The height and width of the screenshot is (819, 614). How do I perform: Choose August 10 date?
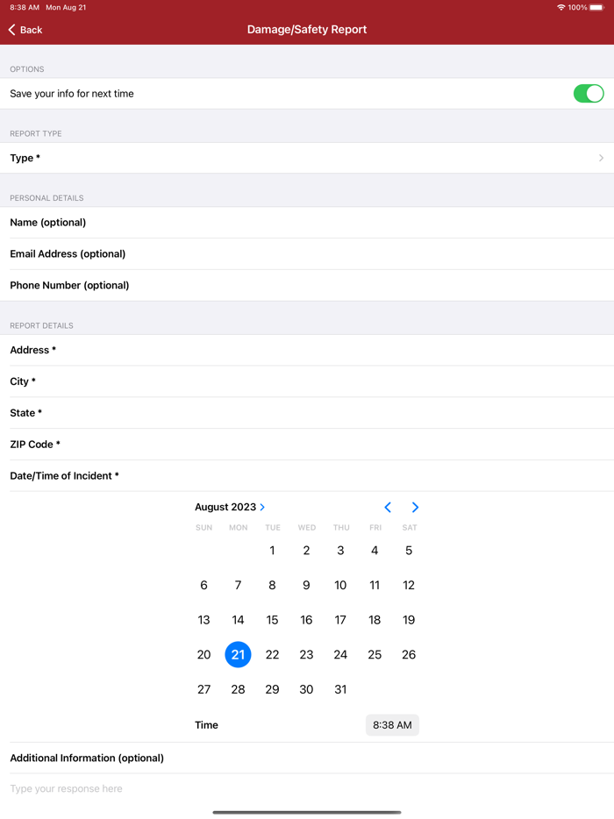coord(340,585)
